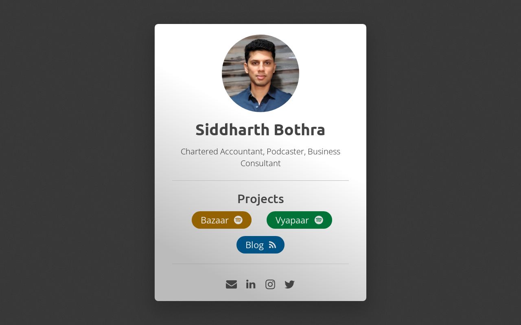Click the Spotify icon inside the Bazaar button
The width and height of the screenshot is (521, 325).
[x=238, y=220]
